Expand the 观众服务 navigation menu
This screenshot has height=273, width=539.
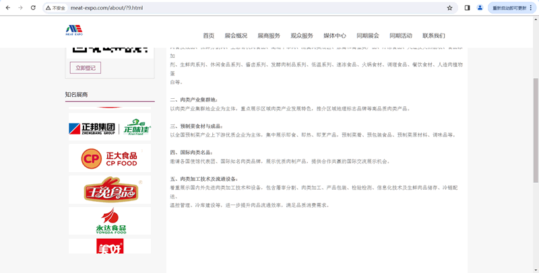pos(302,36)
